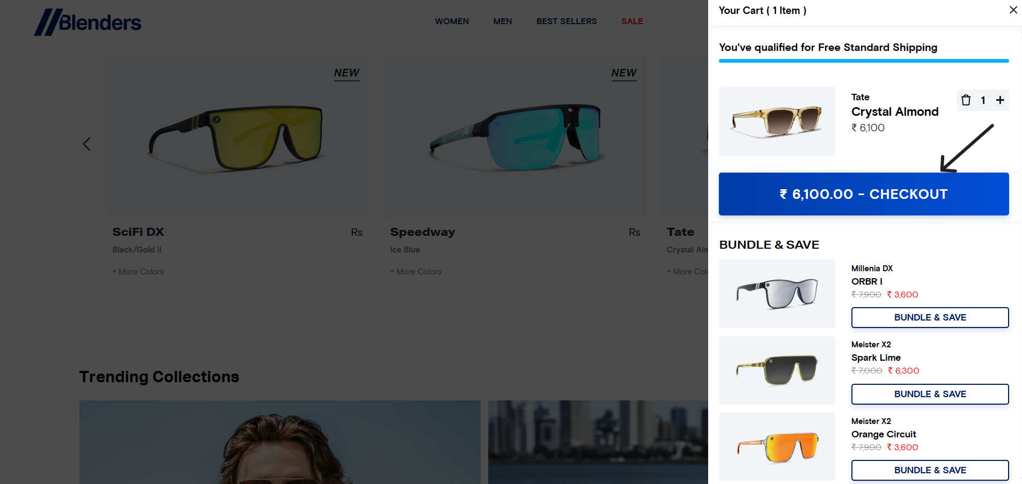Open the Men menu
This screenshot has height=484, width=1022.
click(x=503, y=21)
